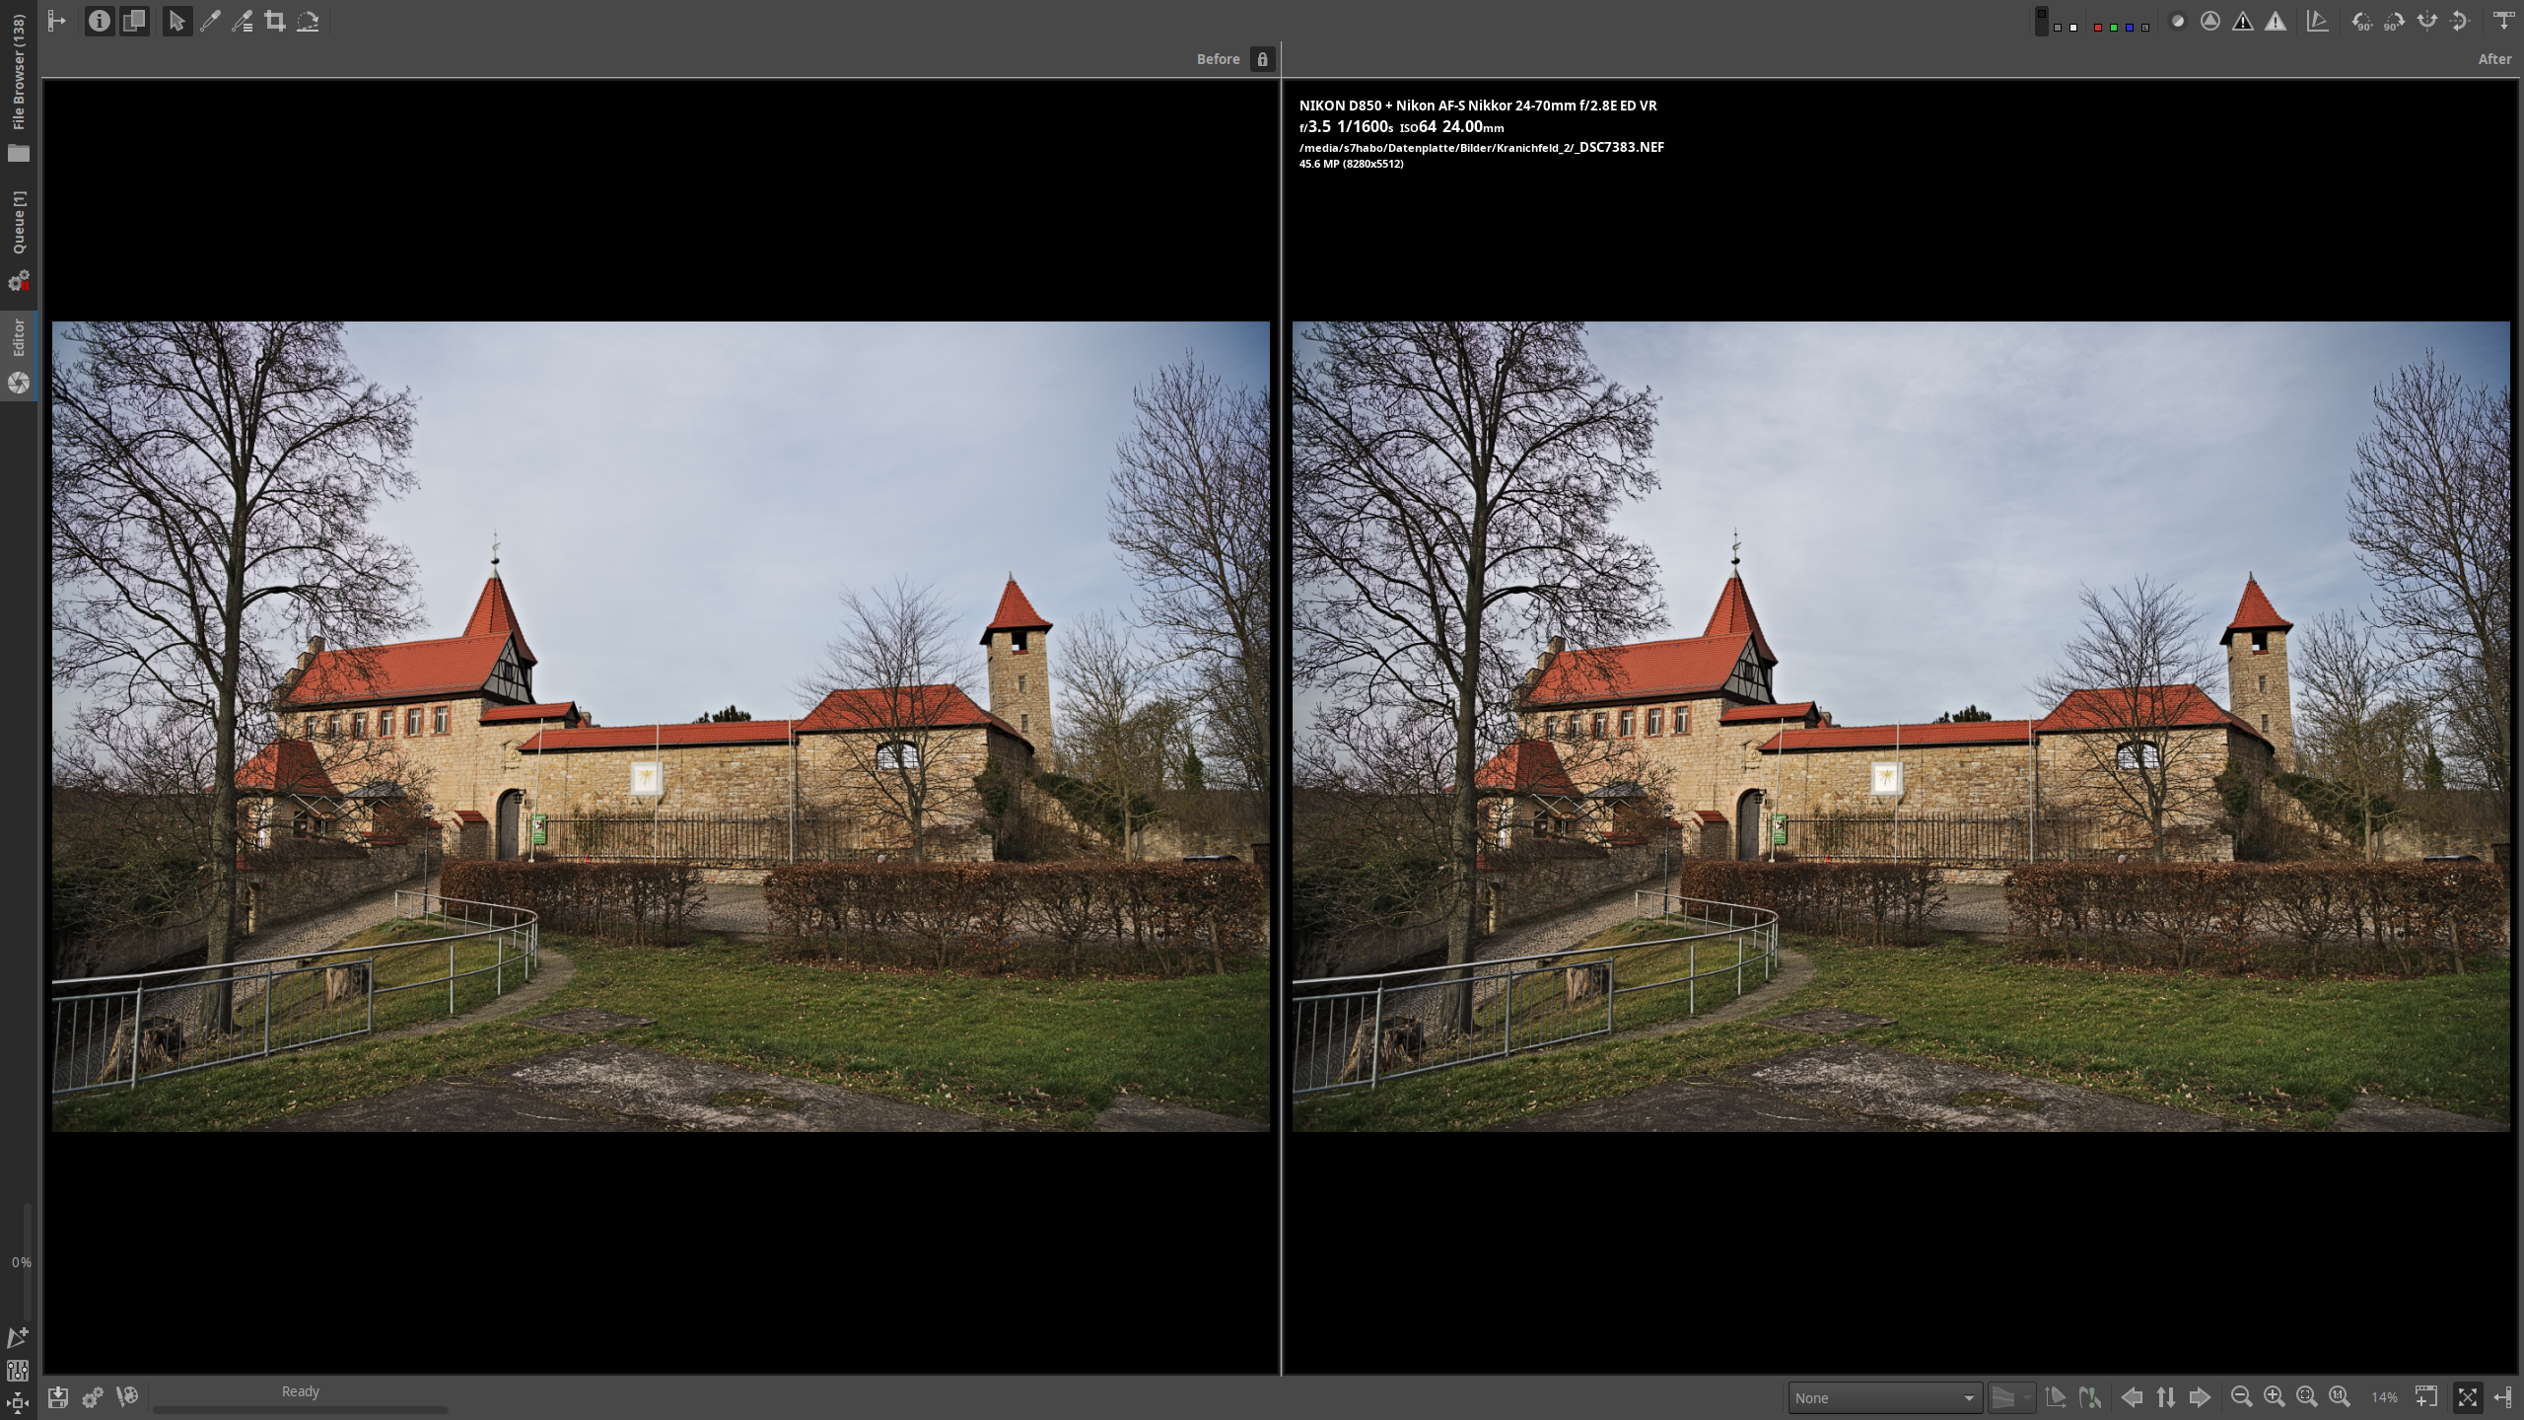Open the 'None' soft-proofing profile dropdown
2524x1420 pixels.
tap(1884, 1397)
